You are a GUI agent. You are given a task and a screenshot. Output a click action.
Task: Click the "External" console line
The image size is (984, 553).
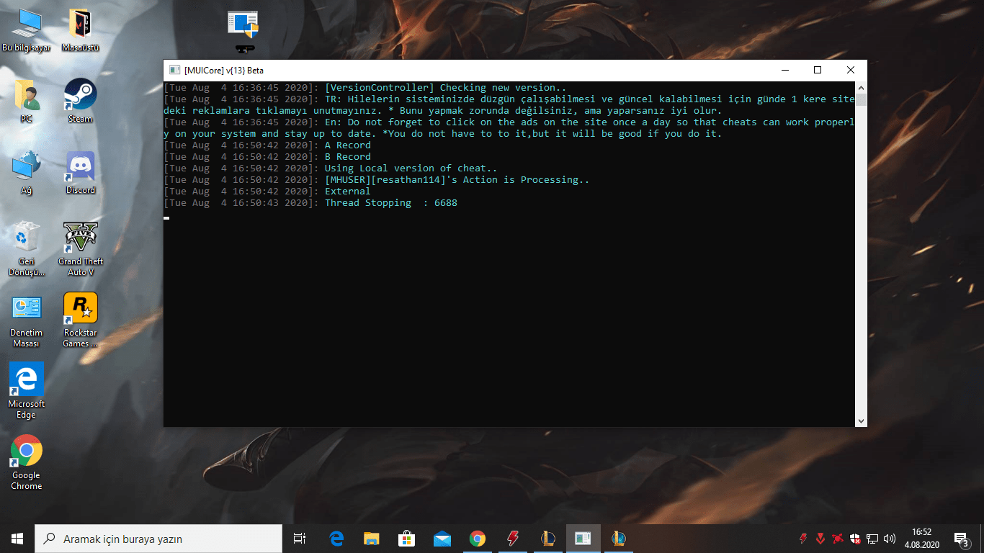348,192
